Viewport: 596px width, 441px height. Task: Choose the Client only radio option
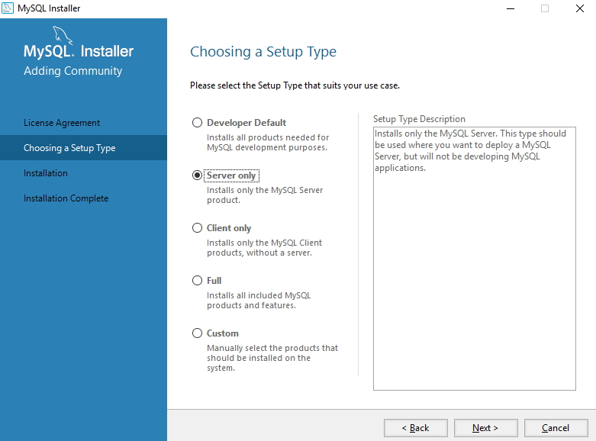tap(197, 227)
